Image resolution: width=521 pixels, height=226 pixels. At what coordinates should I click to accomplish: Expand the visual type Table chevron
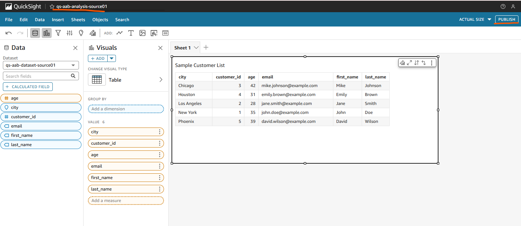point(161,80)
